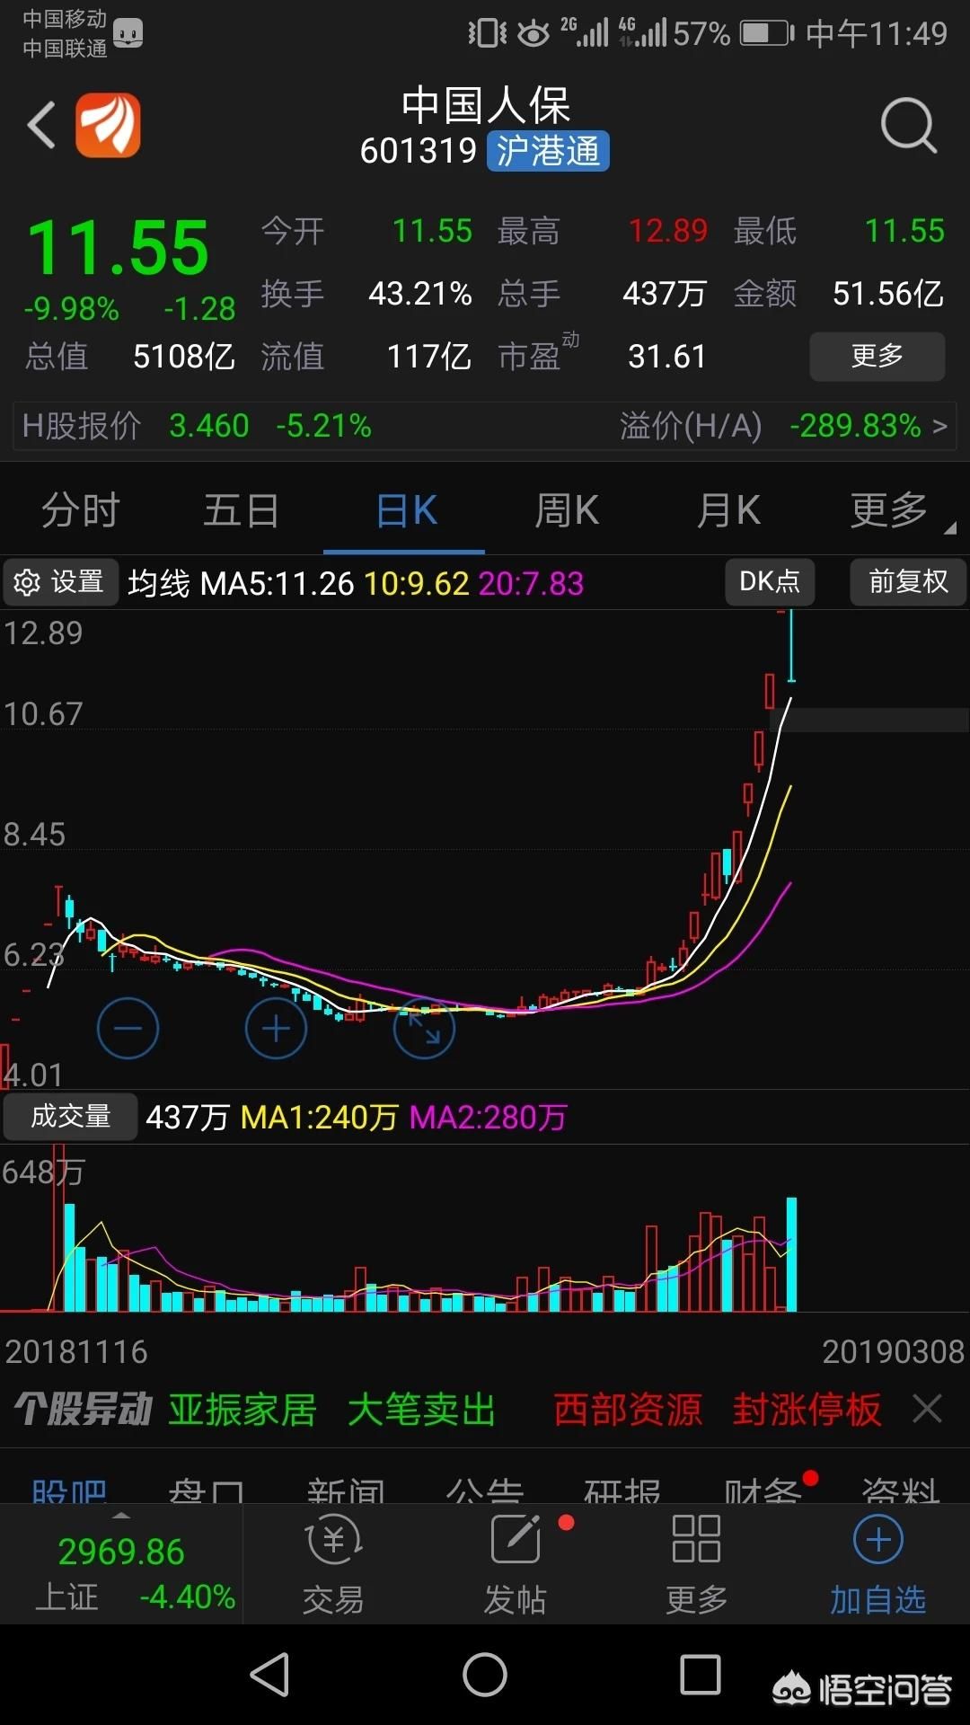This screenshot has width=970, height=1725.
Task: Switch to 五日 chart tab
Action: tap(242, 510)
